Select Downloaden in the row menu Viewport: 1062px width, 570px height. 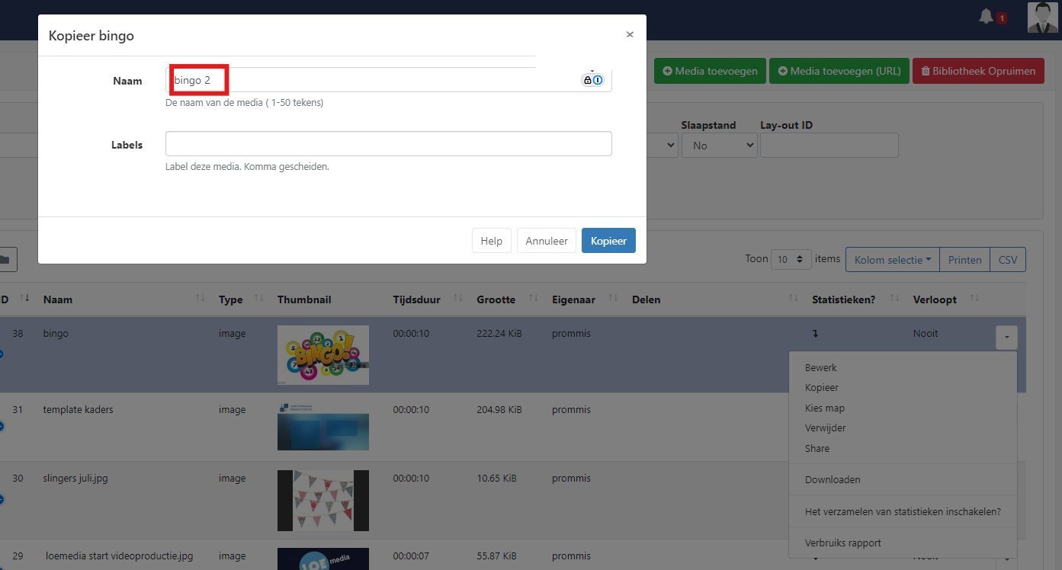coord(833,480)
